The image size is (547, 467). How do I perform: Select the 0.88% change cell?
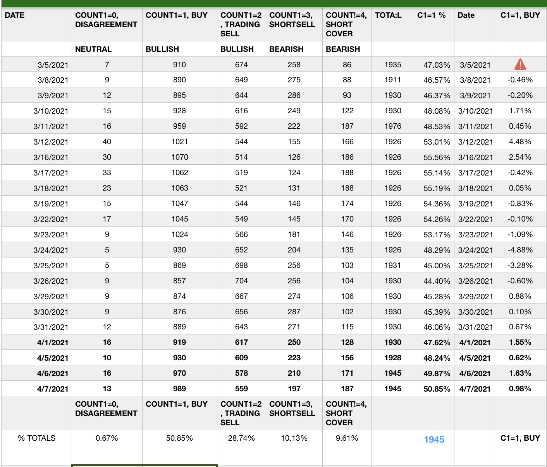point(520,297)
